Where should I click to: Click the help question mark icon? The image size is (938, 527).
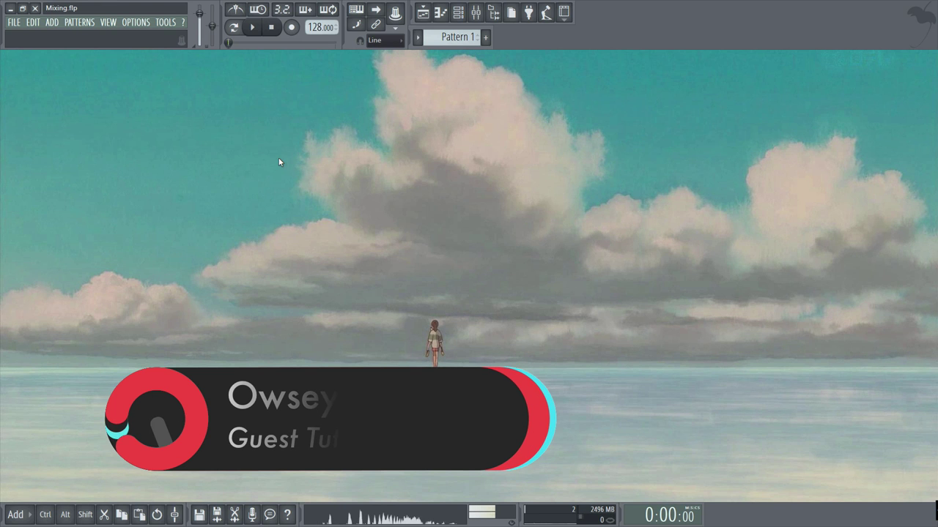coord(287,515)
